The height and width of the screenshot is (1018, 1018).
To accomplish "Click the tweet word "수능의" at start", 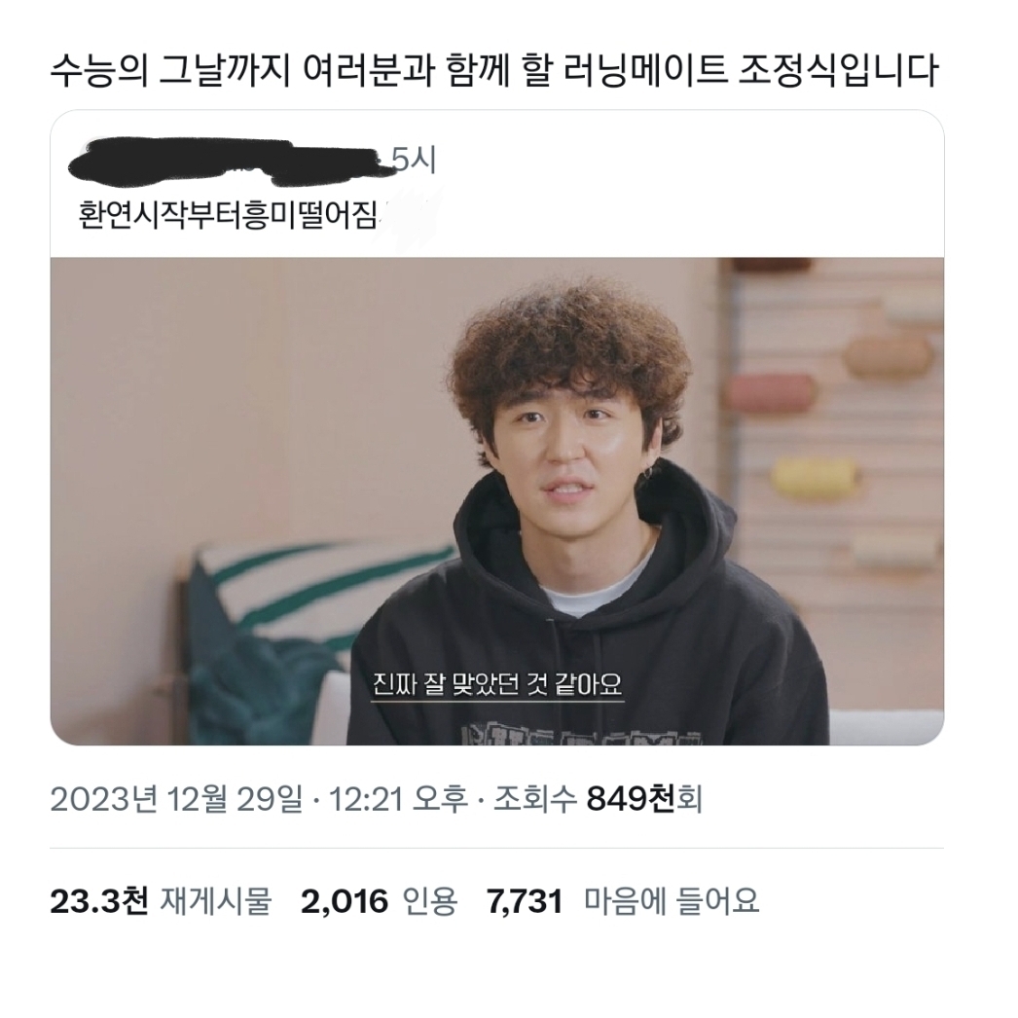I will click(99, 70).
